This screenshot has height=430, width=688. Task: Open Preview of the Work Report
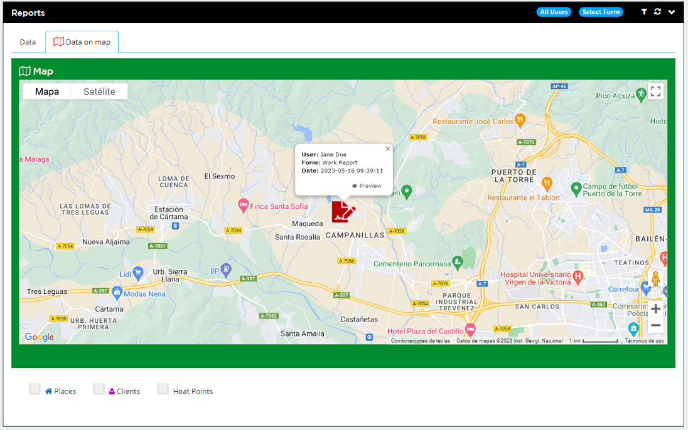coord(367,186)
